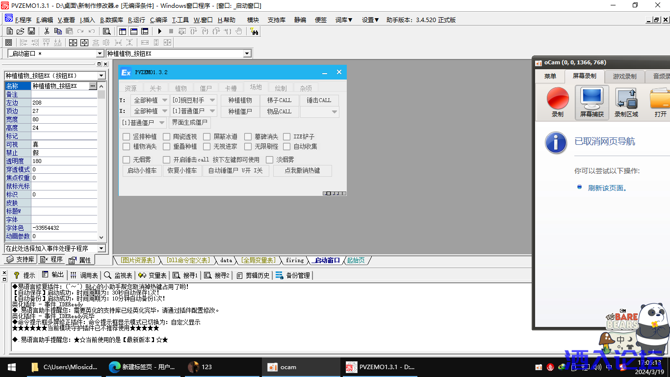This screenshot has width=670, height=377.
Task: Click the 点我撤销热键 button
Action: point(302,171)
